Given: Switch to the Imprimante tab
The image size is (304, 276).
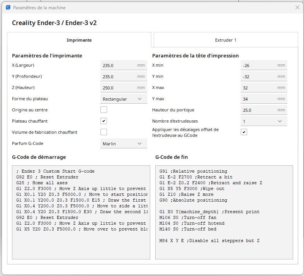Looking at the screenshot, I should [x=79, y=40].
